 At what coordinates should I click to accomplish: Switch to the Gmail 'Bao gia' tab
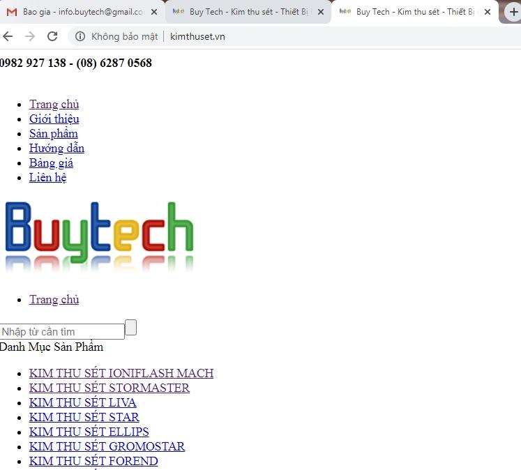tap(77, 12)
